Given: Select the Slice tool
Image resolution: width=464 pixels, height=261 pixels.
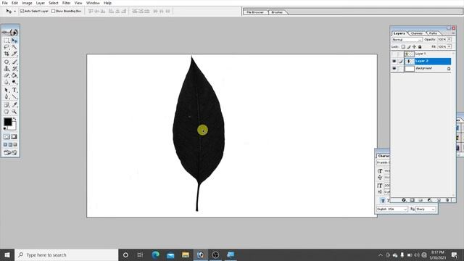Looking at the screenshot, I should [14, 54].
